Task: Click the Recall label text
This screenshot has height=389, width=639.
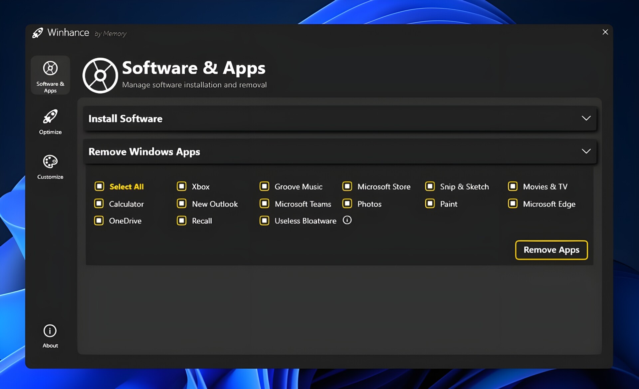Action: 202,221
